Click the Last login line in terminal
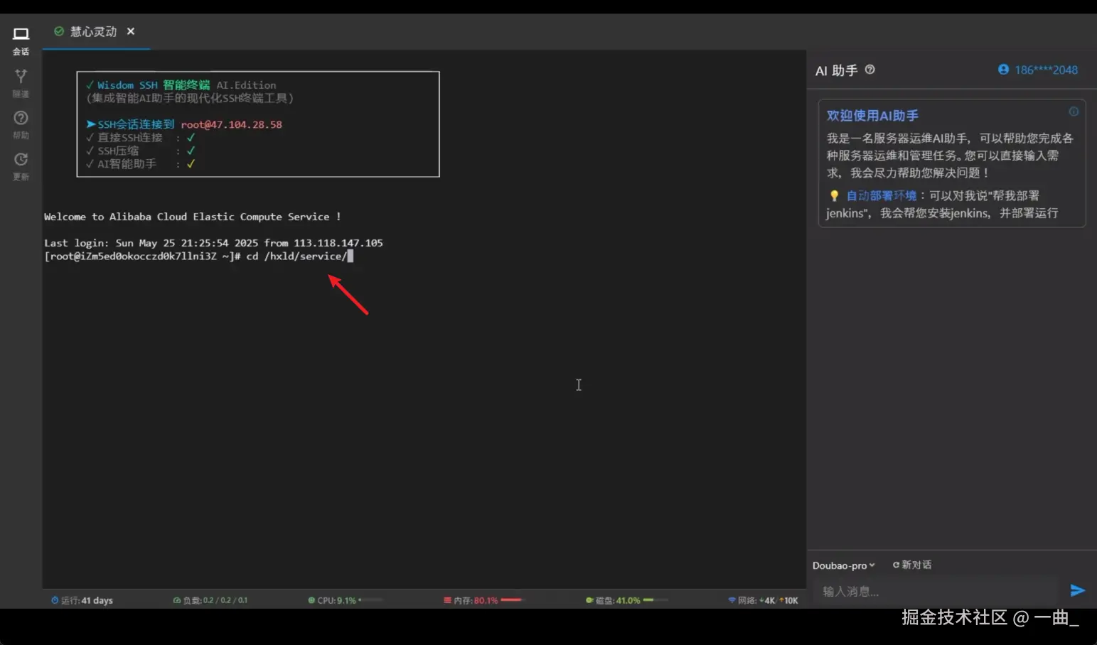Viewport: 1097px width, 645px height. point(213,243)
